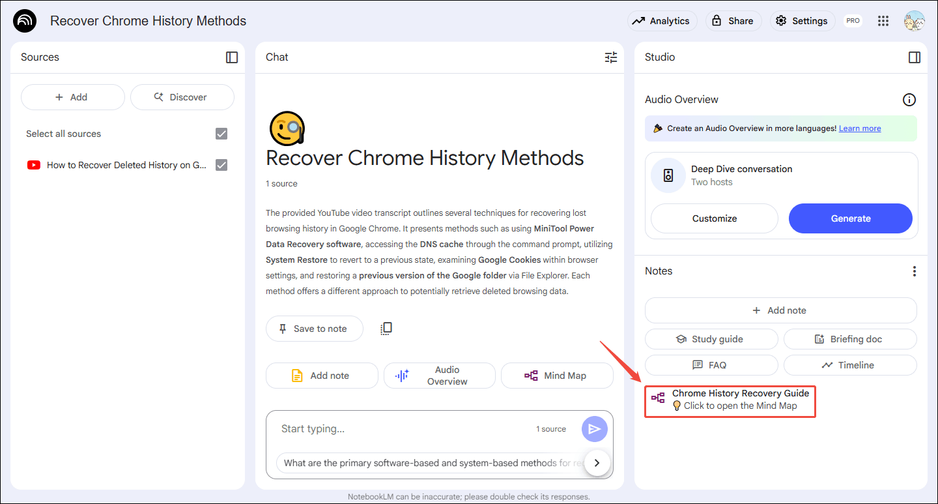Image resolution: width=938 pixels, height=504 pixels.
Task: Open chat configuration options icon
Action: click(x=611, y=57)
